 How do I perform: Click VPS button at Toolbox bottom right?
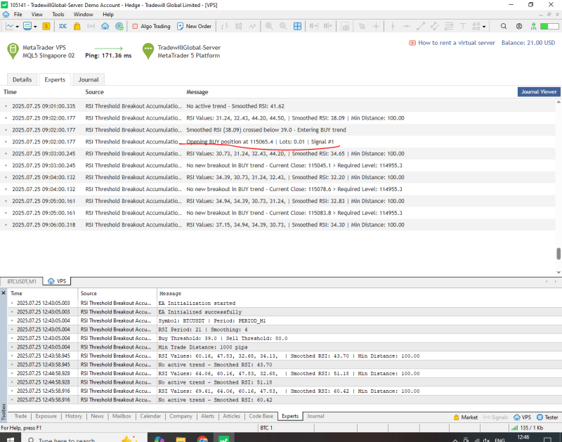pos(523,417)
